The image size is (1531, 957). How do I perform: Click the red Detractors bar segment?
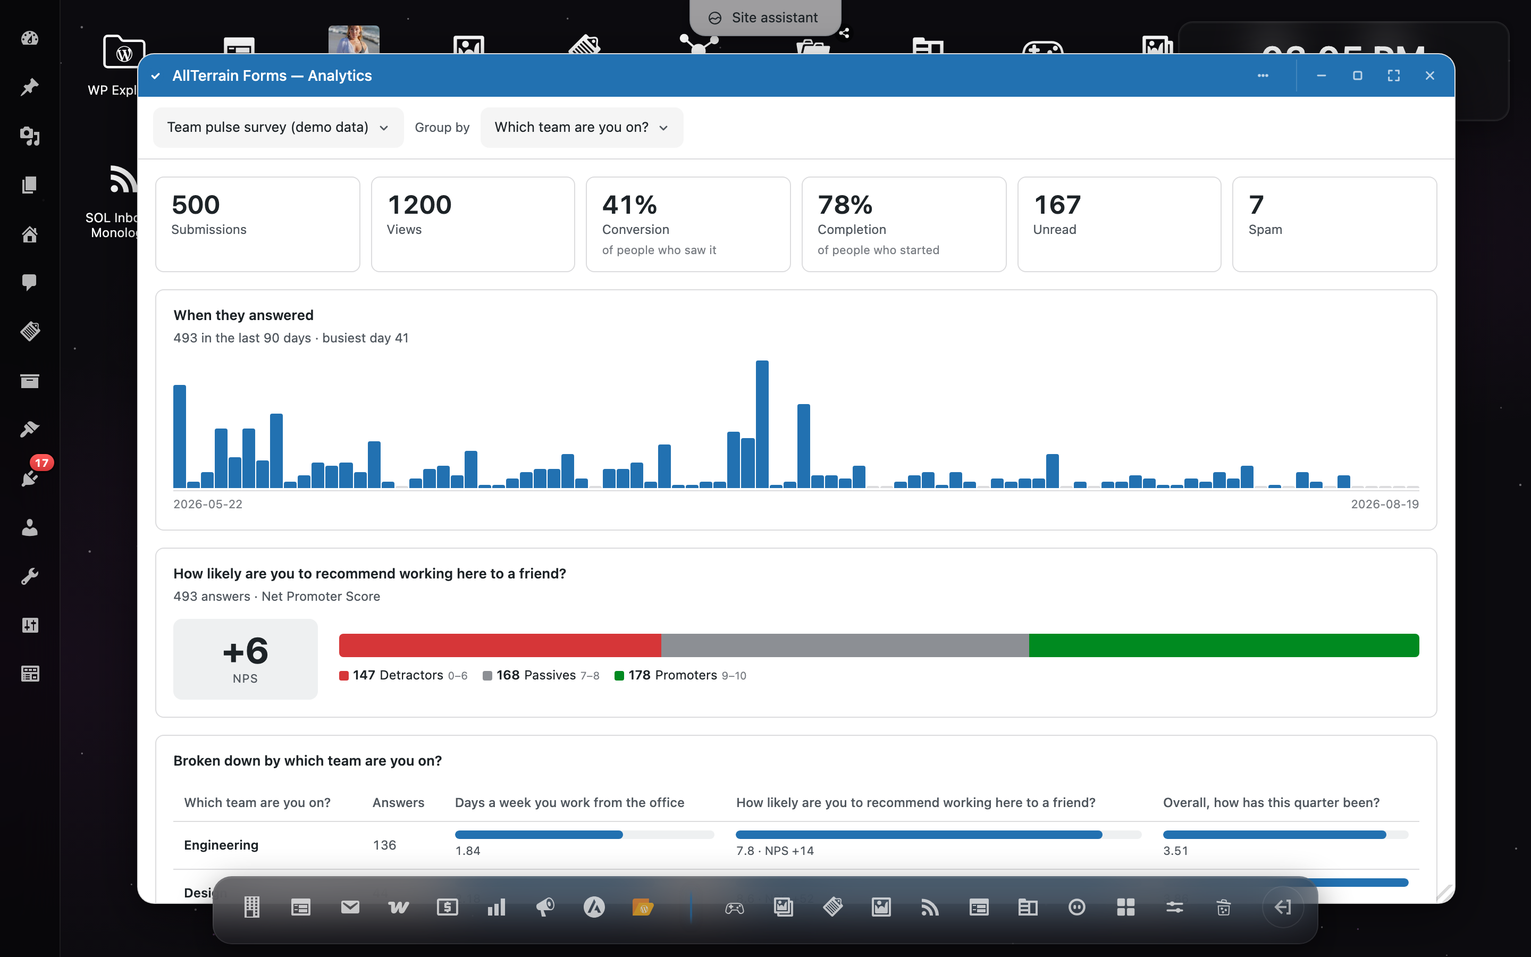click(500, 645)
